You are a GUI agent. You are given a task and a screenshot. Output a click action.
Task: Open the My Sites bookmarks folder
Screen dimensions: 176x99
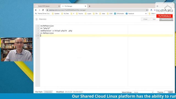coord(65,13)
